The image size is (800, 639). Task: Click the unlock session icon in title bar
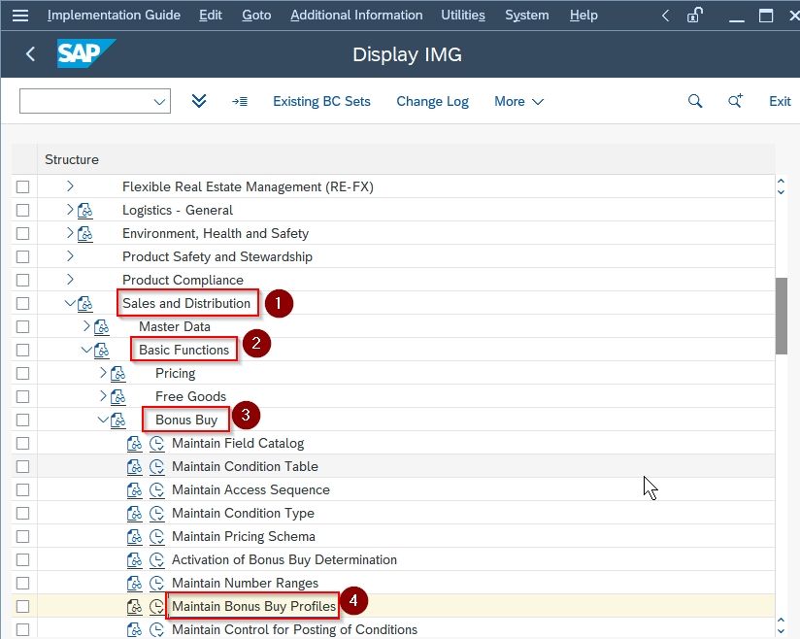(695, 15)
